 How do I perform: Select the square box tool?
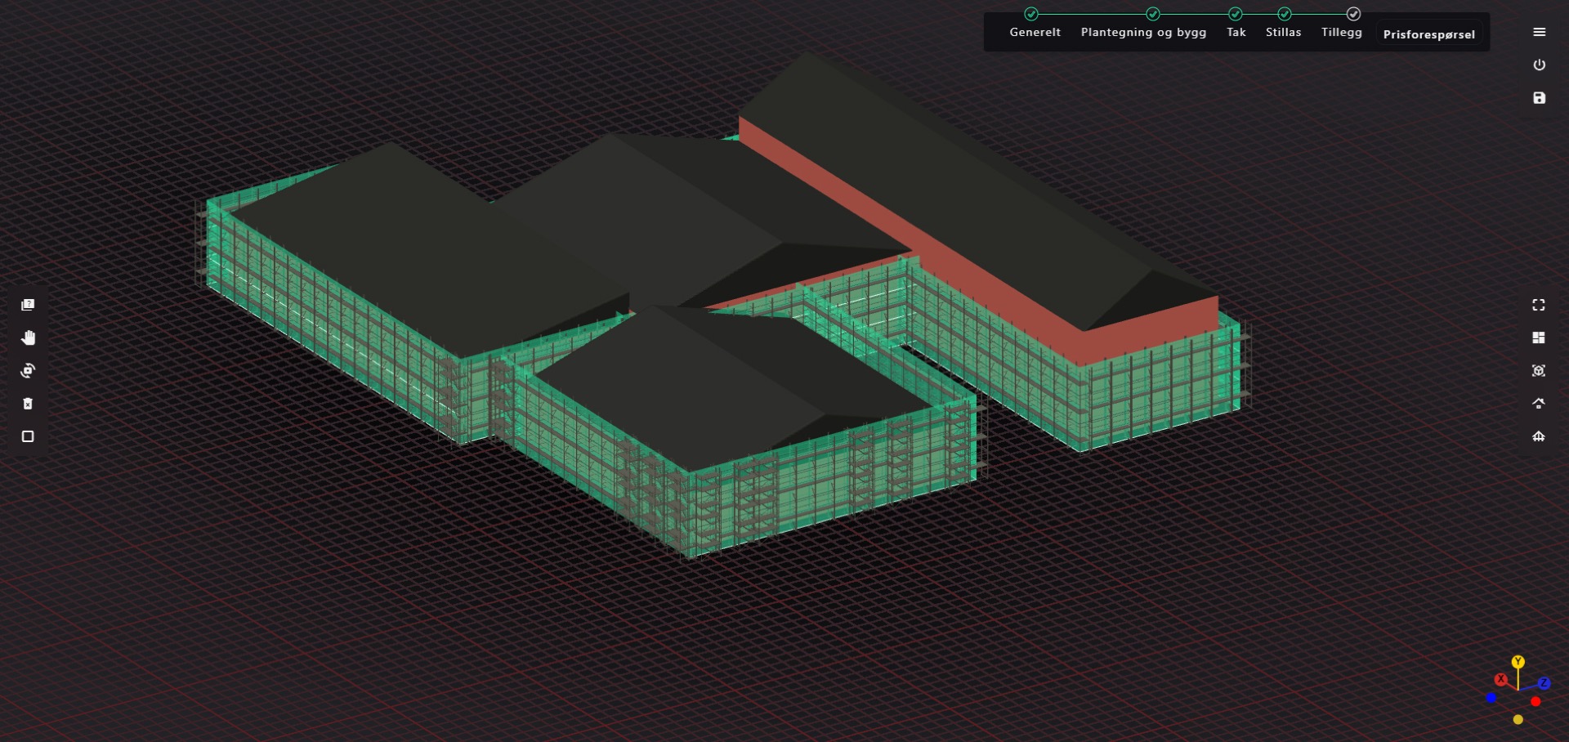(x=28, y=436)
